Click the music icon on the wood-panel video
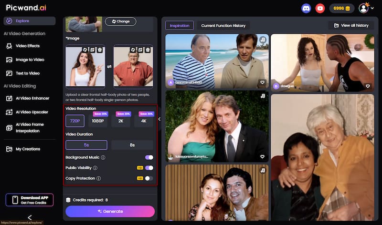Screen dimensions: 382x225 pos(263,171)
